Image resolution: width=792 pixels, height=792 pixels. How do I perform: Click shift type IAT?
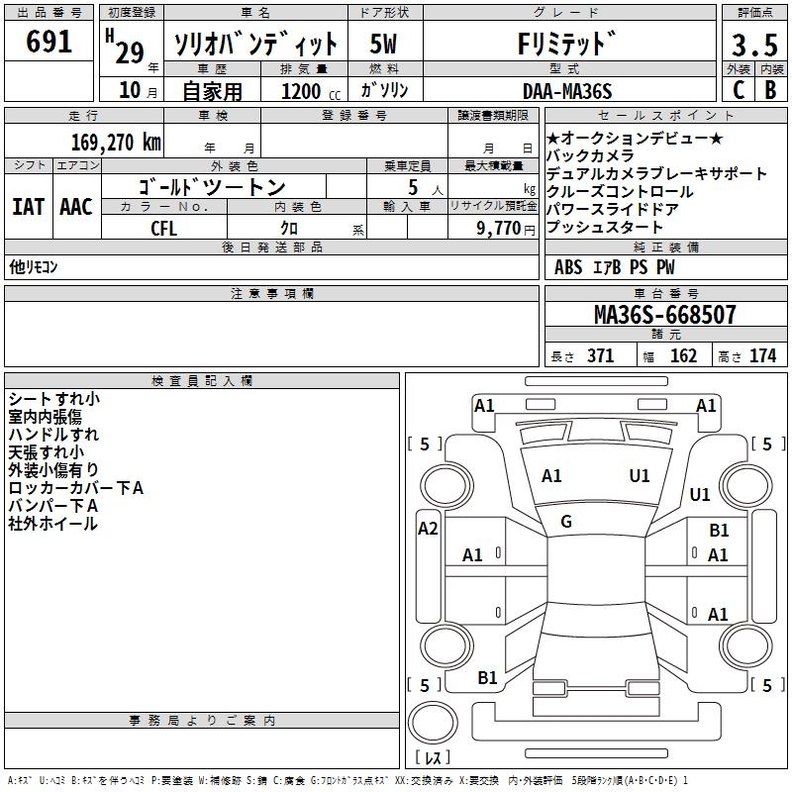pos(29,207)
